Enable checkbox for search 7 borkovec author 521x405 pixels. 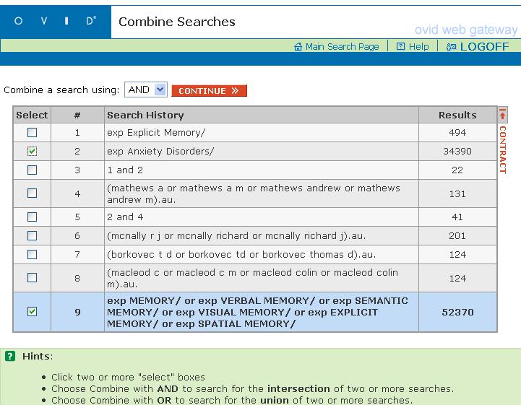(32, 254)
